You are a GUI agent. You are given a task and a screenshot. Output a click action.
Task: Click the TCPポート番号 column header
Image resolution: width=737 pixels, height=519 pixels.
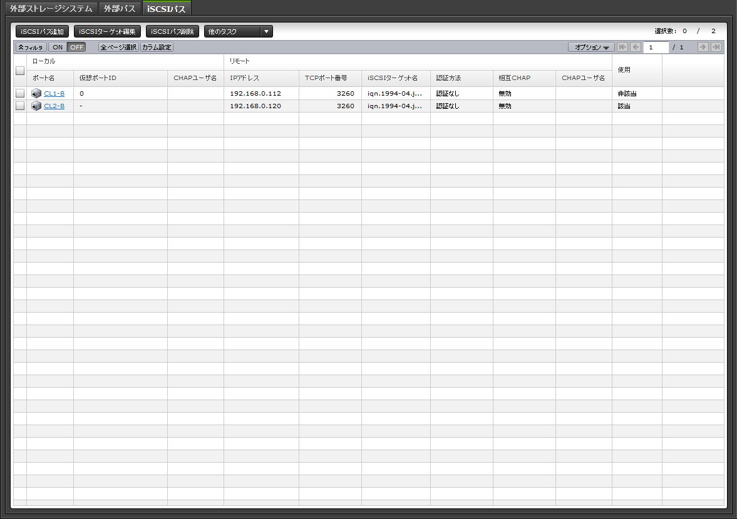pos(330,78)
